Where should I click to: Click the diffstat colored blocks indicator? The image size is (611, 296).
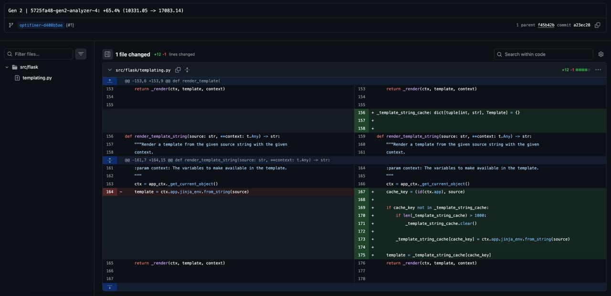click(x=583, y=70)
